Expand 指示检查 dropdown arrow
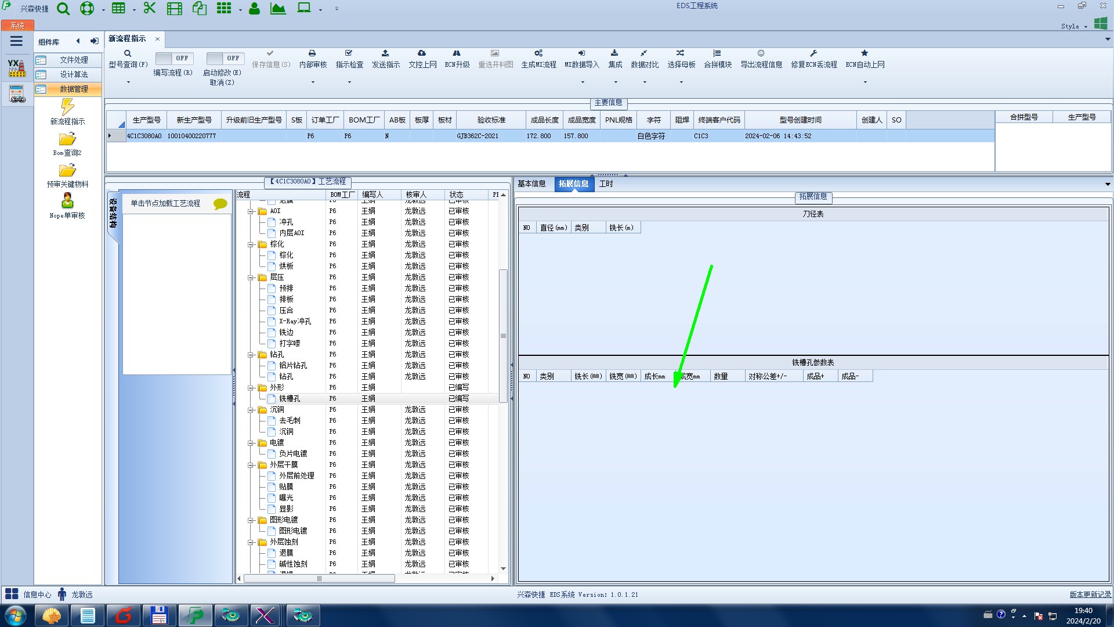 (349, 82)
